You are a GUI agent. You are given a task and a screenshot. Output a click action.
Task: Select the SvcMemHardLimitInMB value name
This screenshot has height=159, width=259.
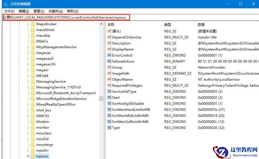click(x=131, y=110)
